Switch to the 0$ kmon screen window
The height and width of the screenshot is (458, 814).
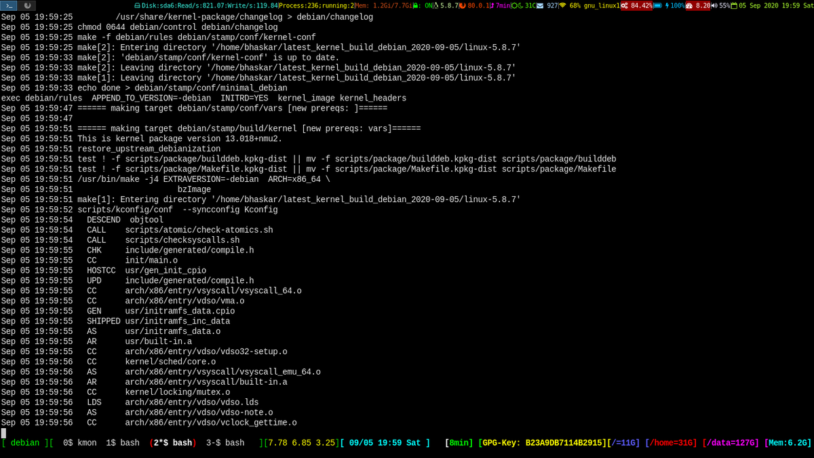[x=79, y=443]
